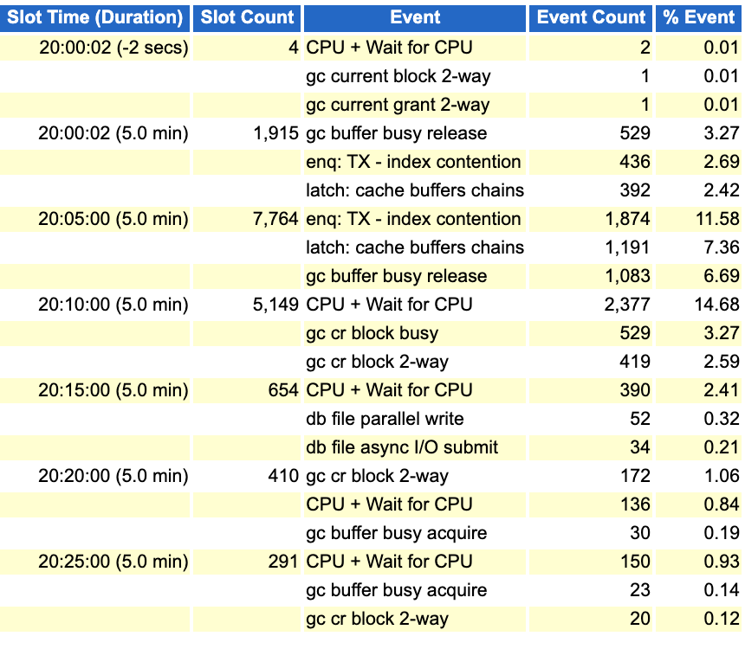Click percent event value 0.32
Viewport: 745px width, 649px height.
coord(722,419)
